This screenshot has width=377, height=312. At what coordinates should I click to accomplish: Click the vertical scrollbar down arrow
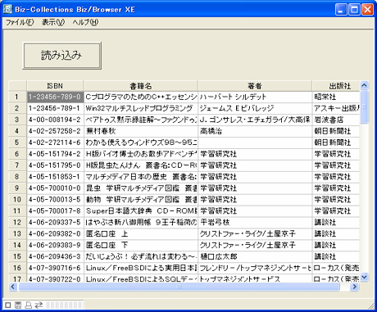[x=364, y=278]
